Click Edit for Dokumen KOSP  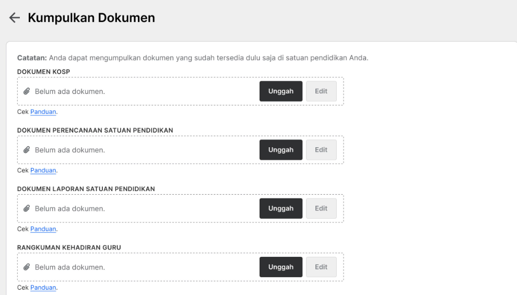point(321,91)
